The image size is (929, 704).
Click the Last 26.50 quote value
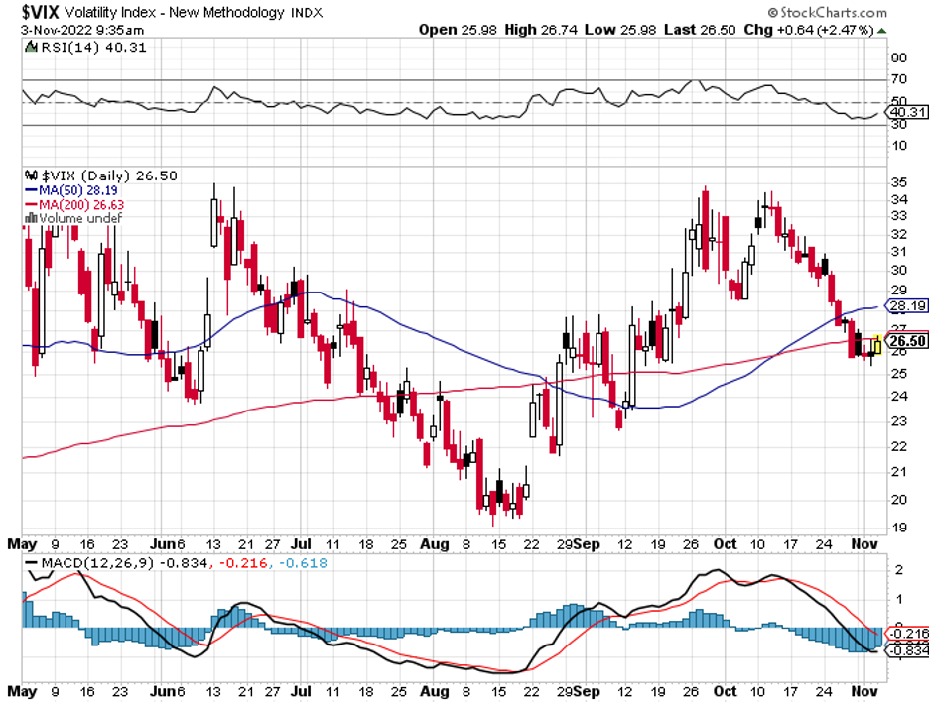click(x=700, y=30)
